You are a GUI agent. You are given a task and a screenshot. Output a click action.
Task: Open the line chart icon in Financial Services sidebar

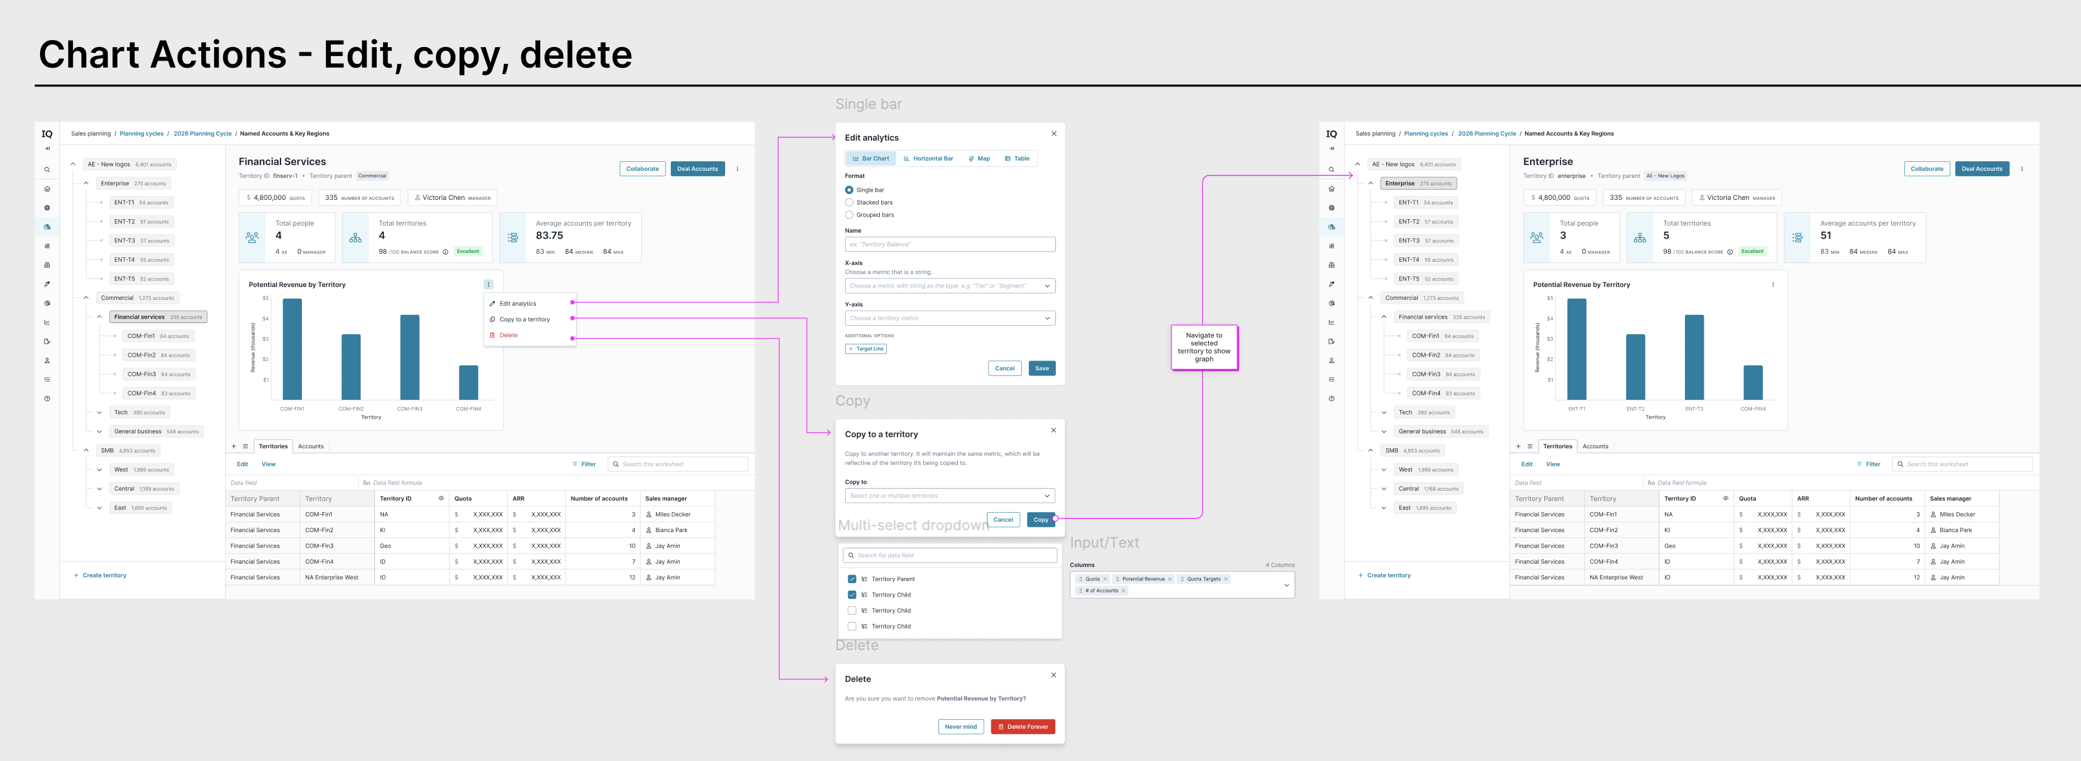47,322
